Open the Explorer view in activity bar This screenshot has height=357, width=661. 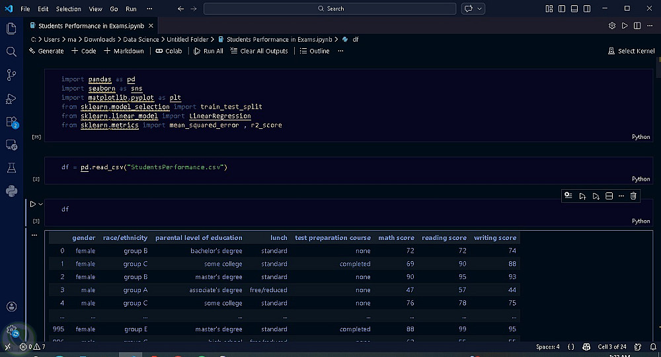coord(11,28)
